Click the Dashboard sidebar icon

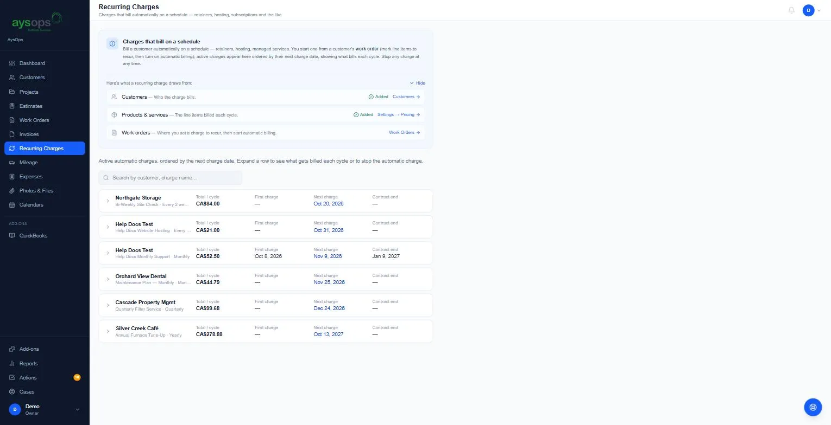12,63
